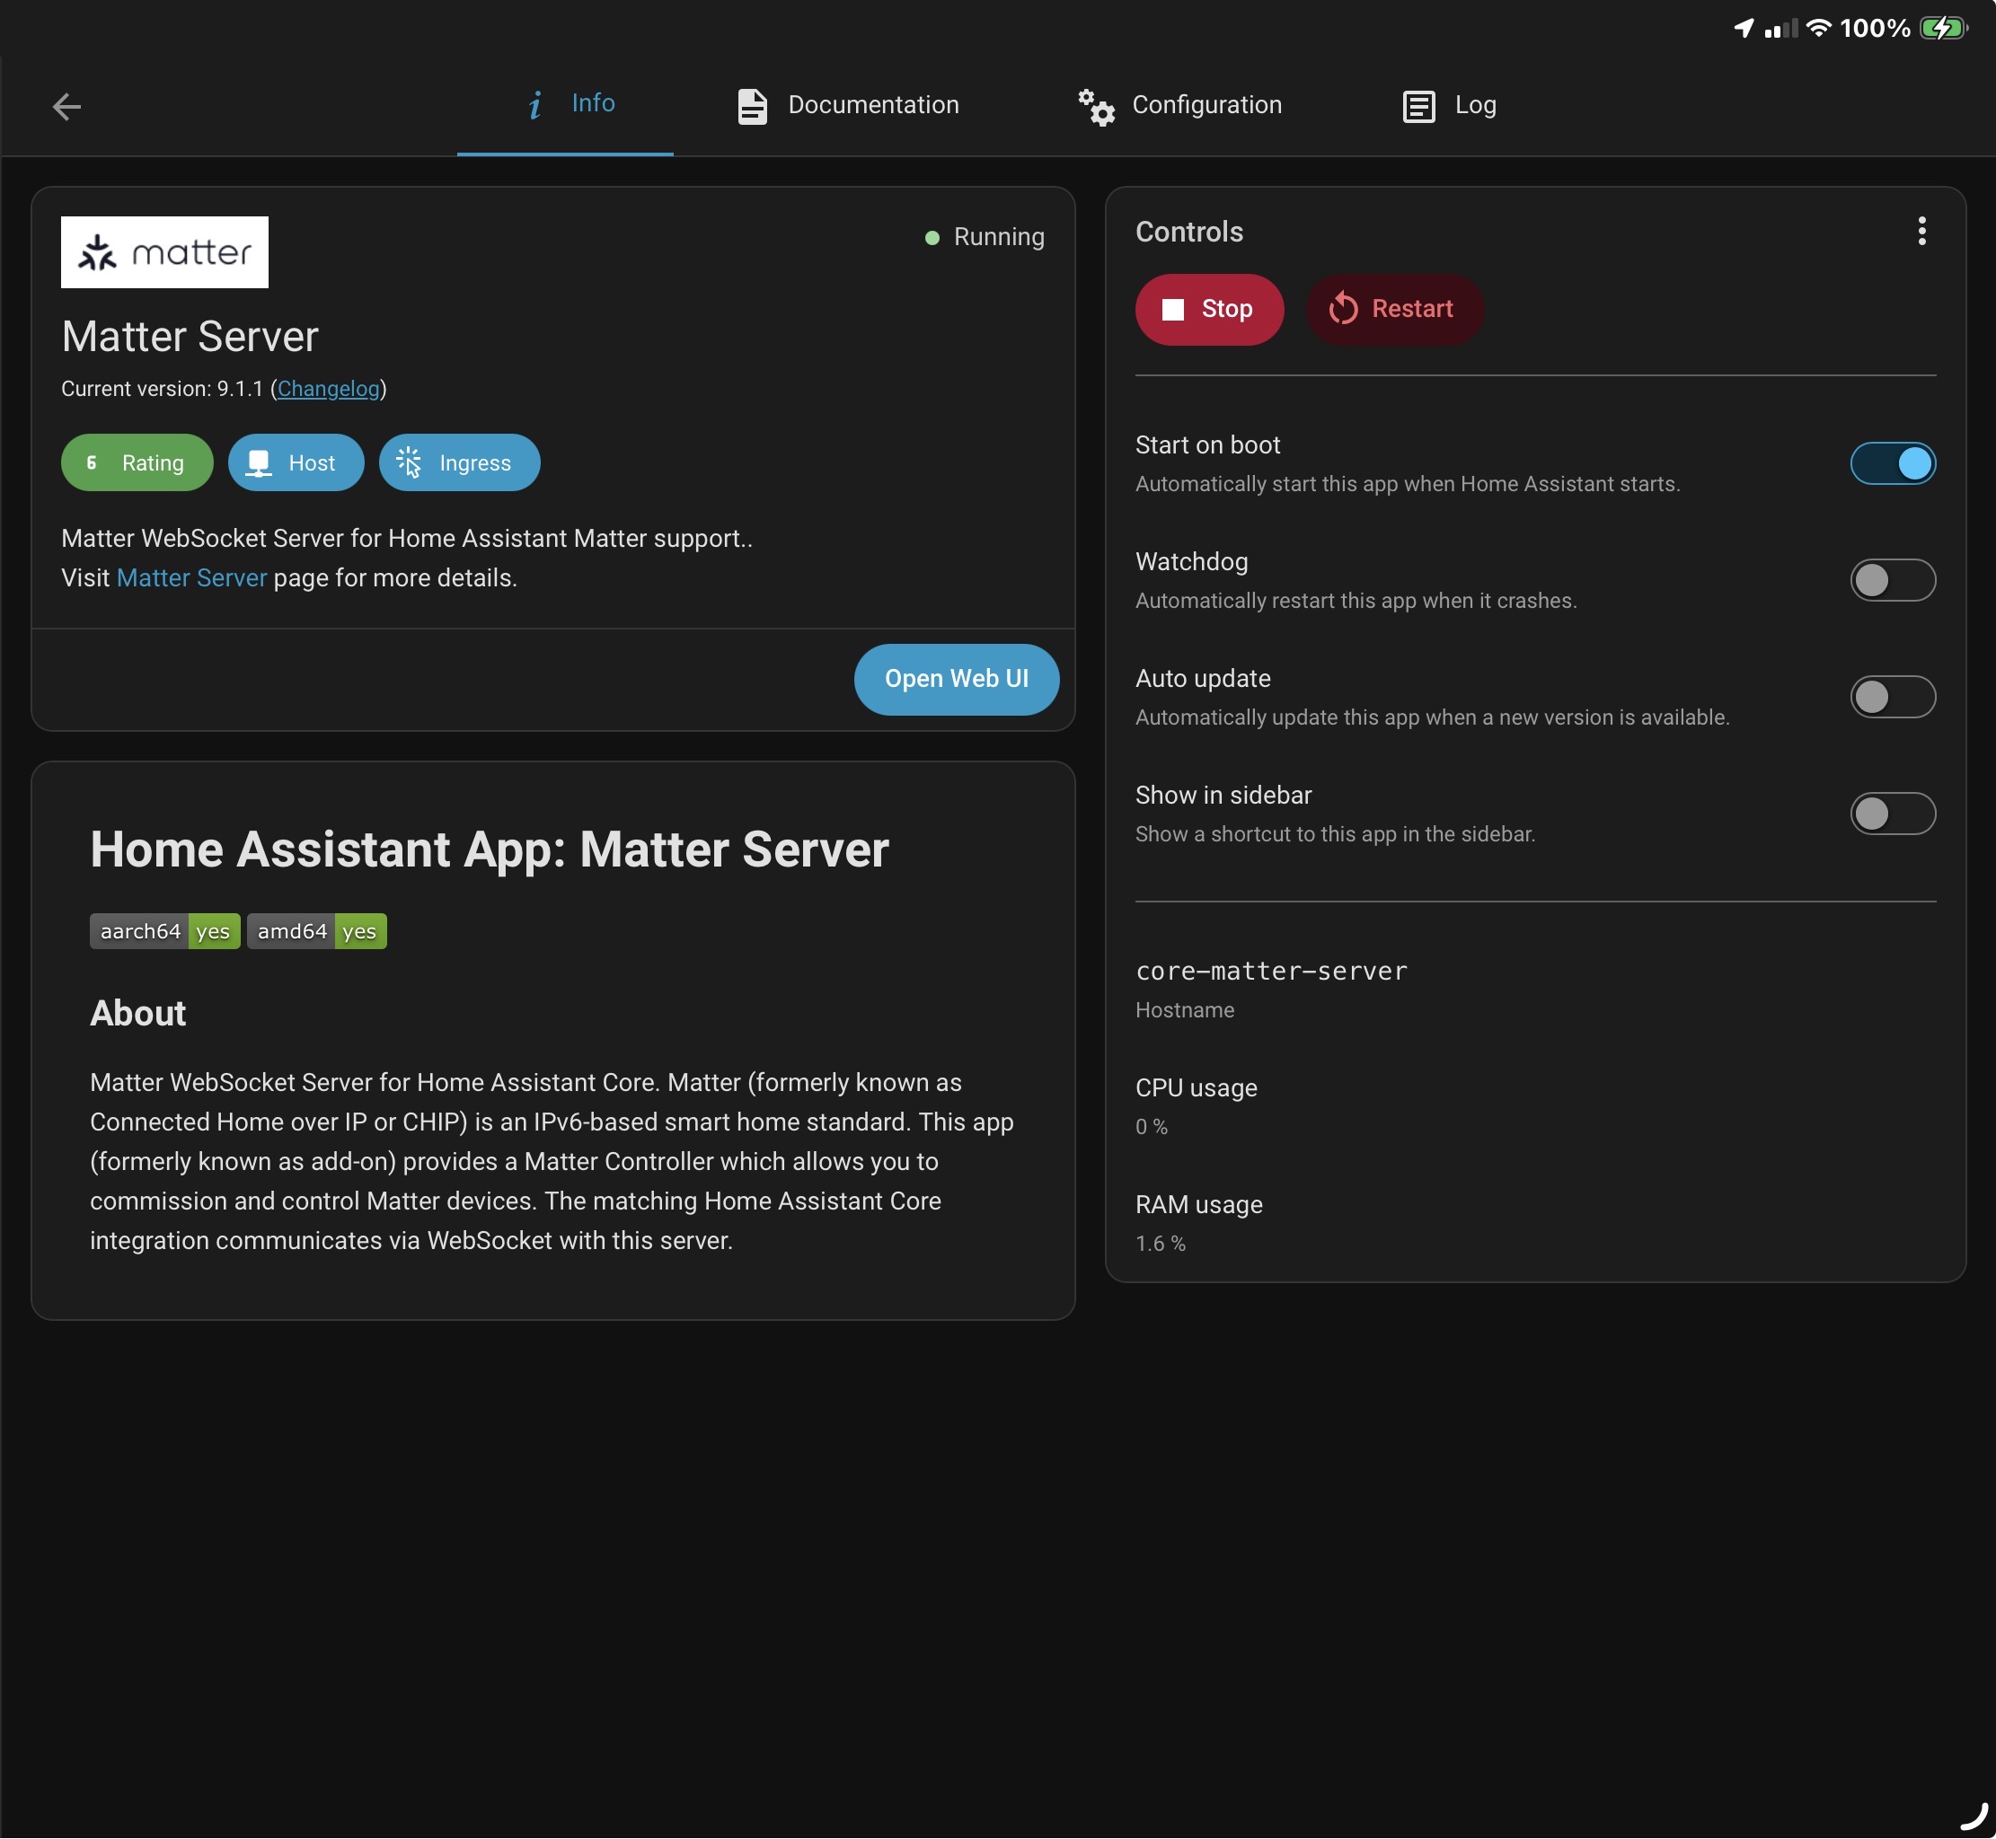Click the 1.6 % RAM value
Image resolution: width=1996 pixels, height=1839 pixels.
click(x=1161, y=1244)
